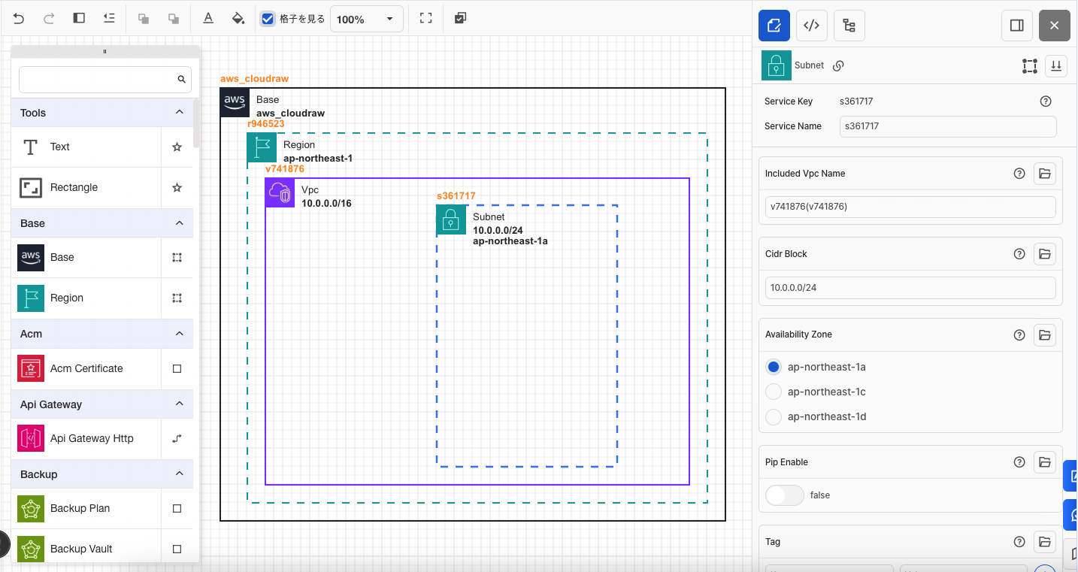Open help for Service Key
The image size is (1078, 572).
tap(1045, 101)
